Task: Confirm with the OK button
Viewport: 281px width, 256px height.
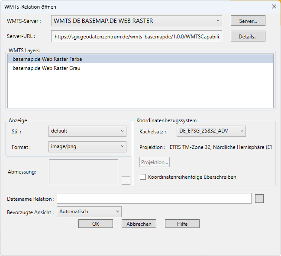Action: click(x=96, y=224)
